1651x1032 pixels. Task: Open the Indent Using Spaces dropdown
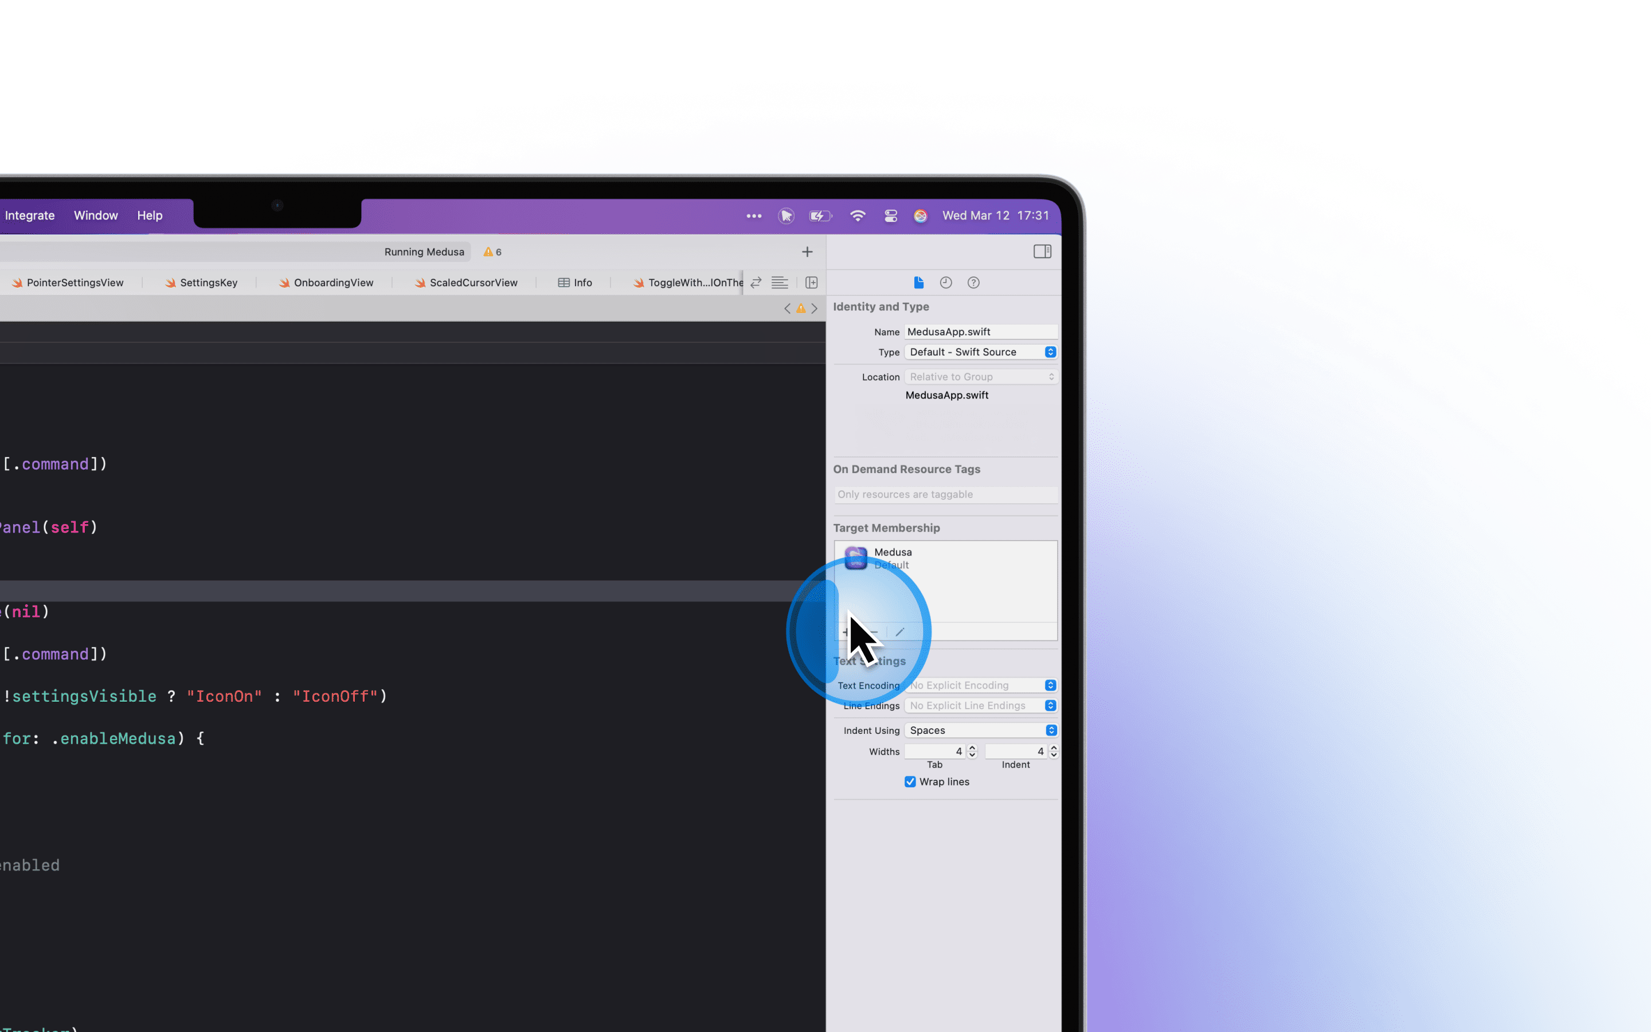(x=981, y=730)
